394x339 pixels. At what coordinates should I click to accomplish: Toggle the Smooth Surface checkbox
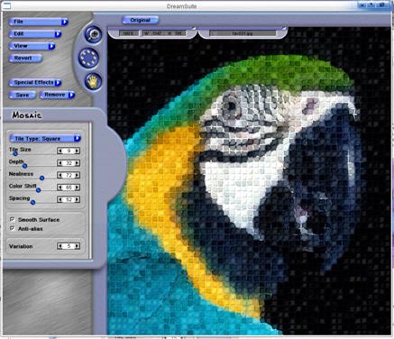(12, 219)
